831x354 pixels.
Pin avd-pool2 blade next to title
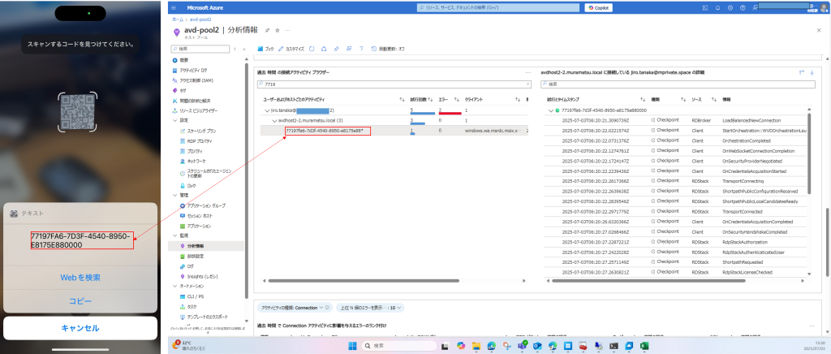(267, 30)
